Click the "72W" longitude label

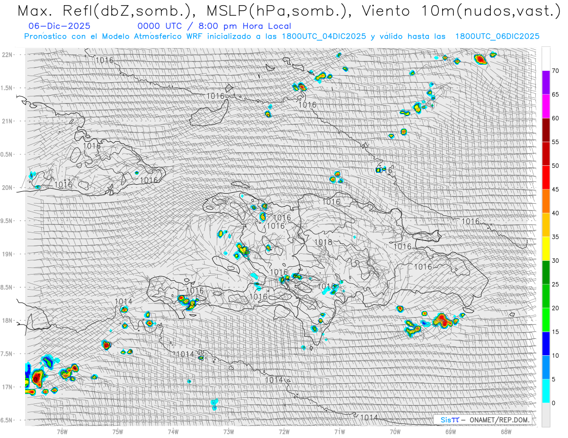click(284, 431)
